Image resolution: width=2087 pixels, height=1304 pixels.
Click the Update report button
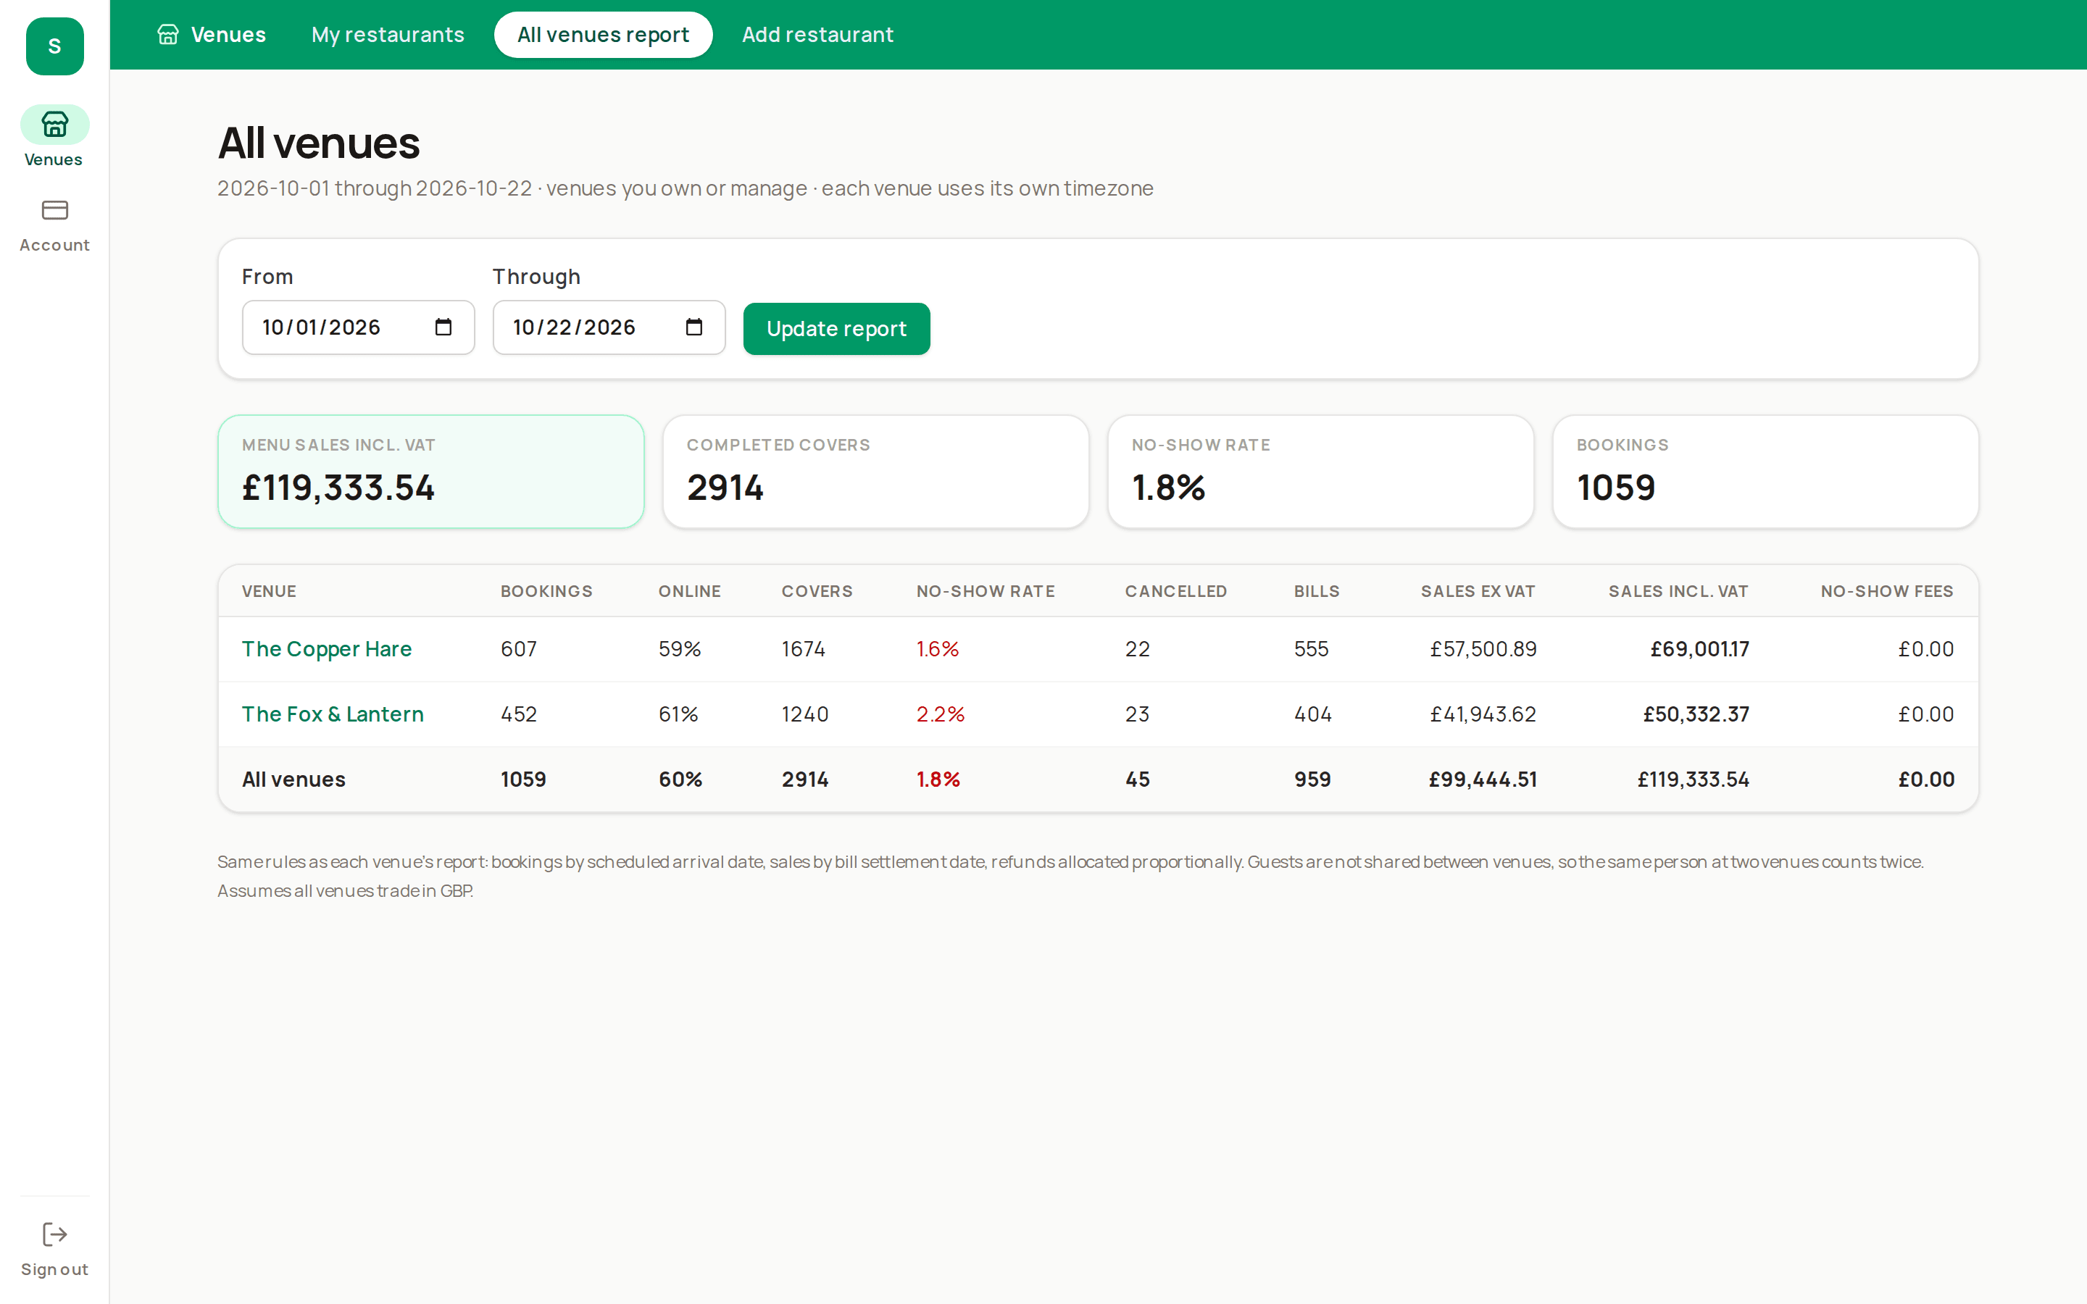[836, 329]
